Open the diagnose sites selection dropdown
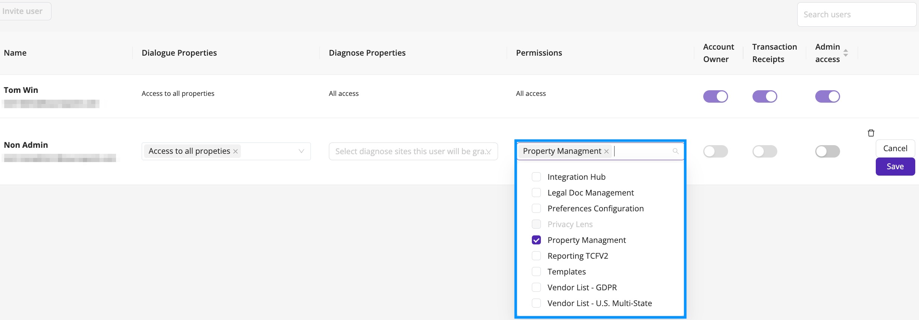Viewport: 919px width, 320px height. [413, 151]
